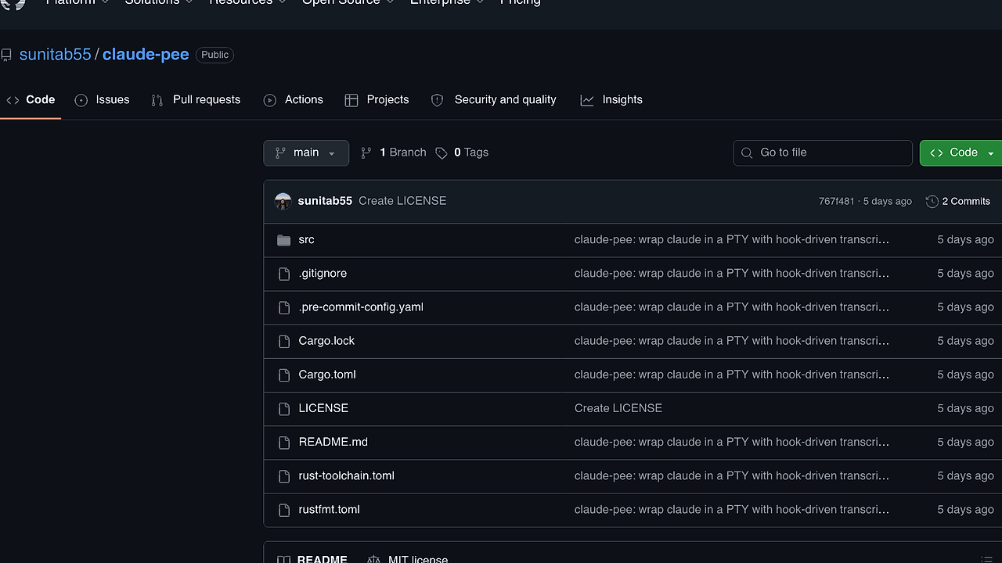Open the .pre-commit-config.yaml file

pyautogui.click(x=361, y=307)
